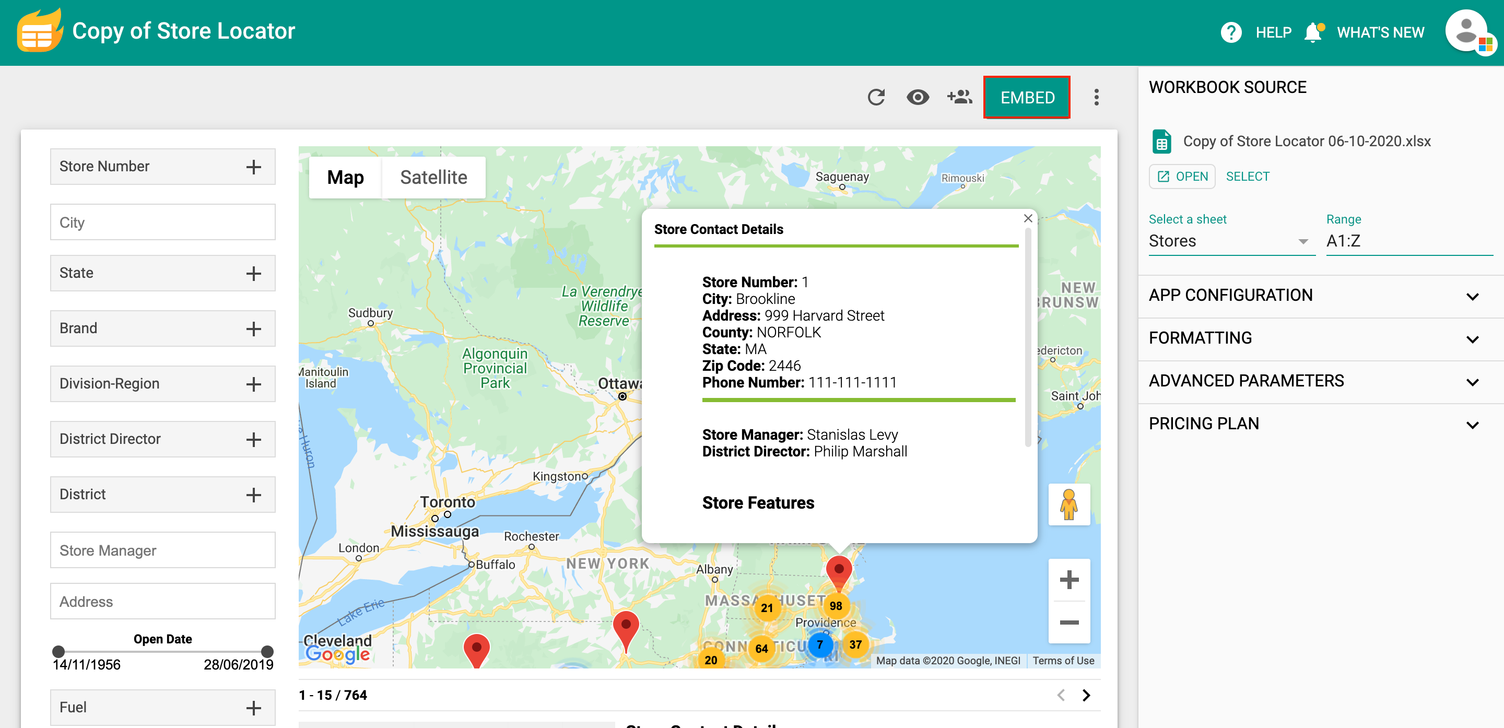Click the spreadsheet file icon

coord(1162,142)
